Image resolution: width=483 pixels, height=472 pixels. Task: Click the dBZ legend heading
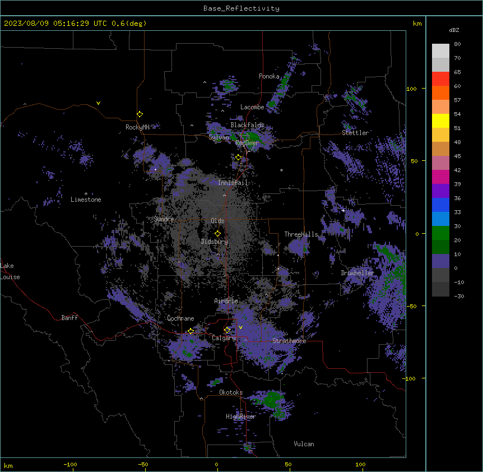(454, 30)
